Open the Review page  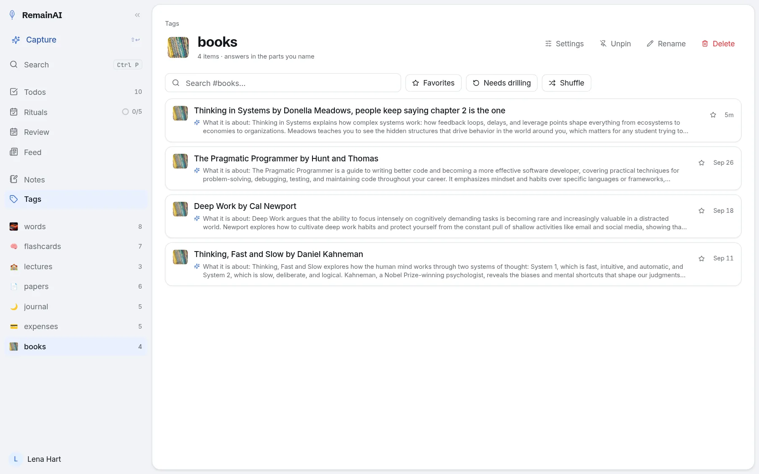76,132
